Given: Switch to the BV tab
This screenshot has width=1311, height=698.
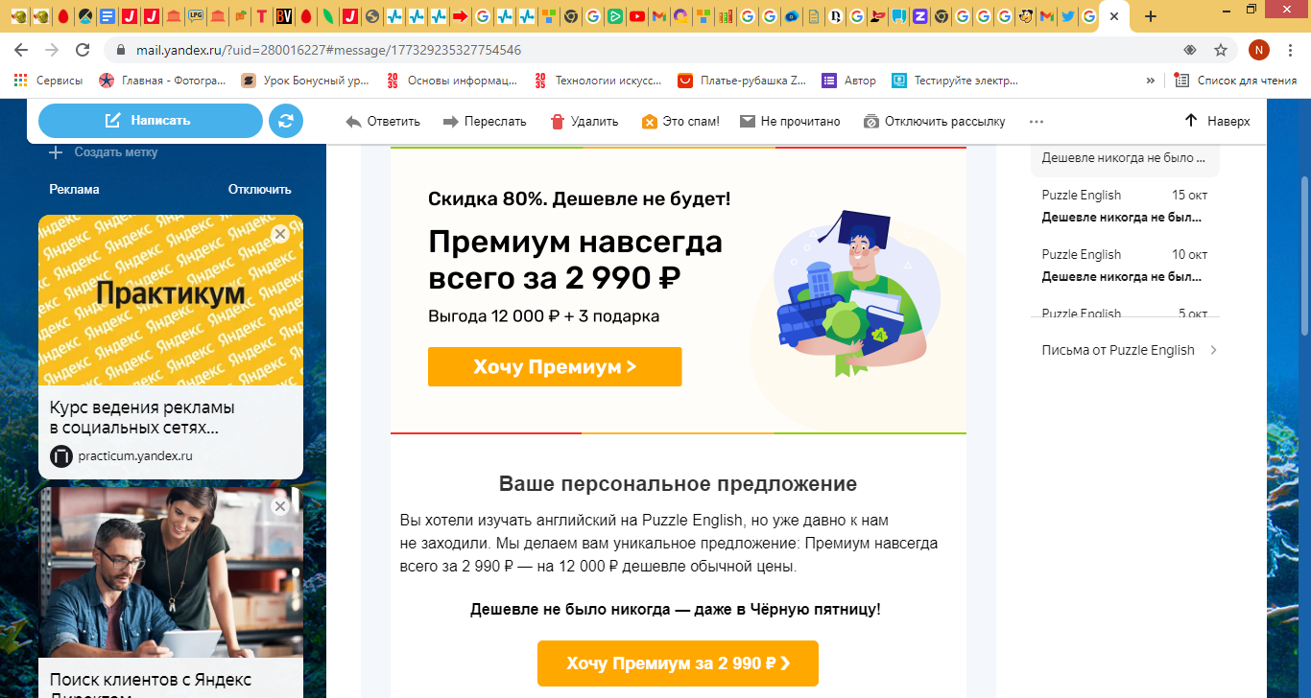Looking at the screenshot, I should (284, 16).
